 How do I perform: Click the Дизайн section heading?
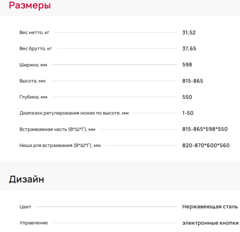click(26, 179)
